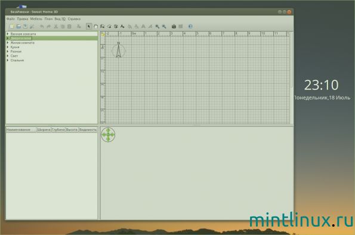Screen dimensions: 355x235
Task: Sort by the Наименование column header
Action: click(x=21, y=129)
